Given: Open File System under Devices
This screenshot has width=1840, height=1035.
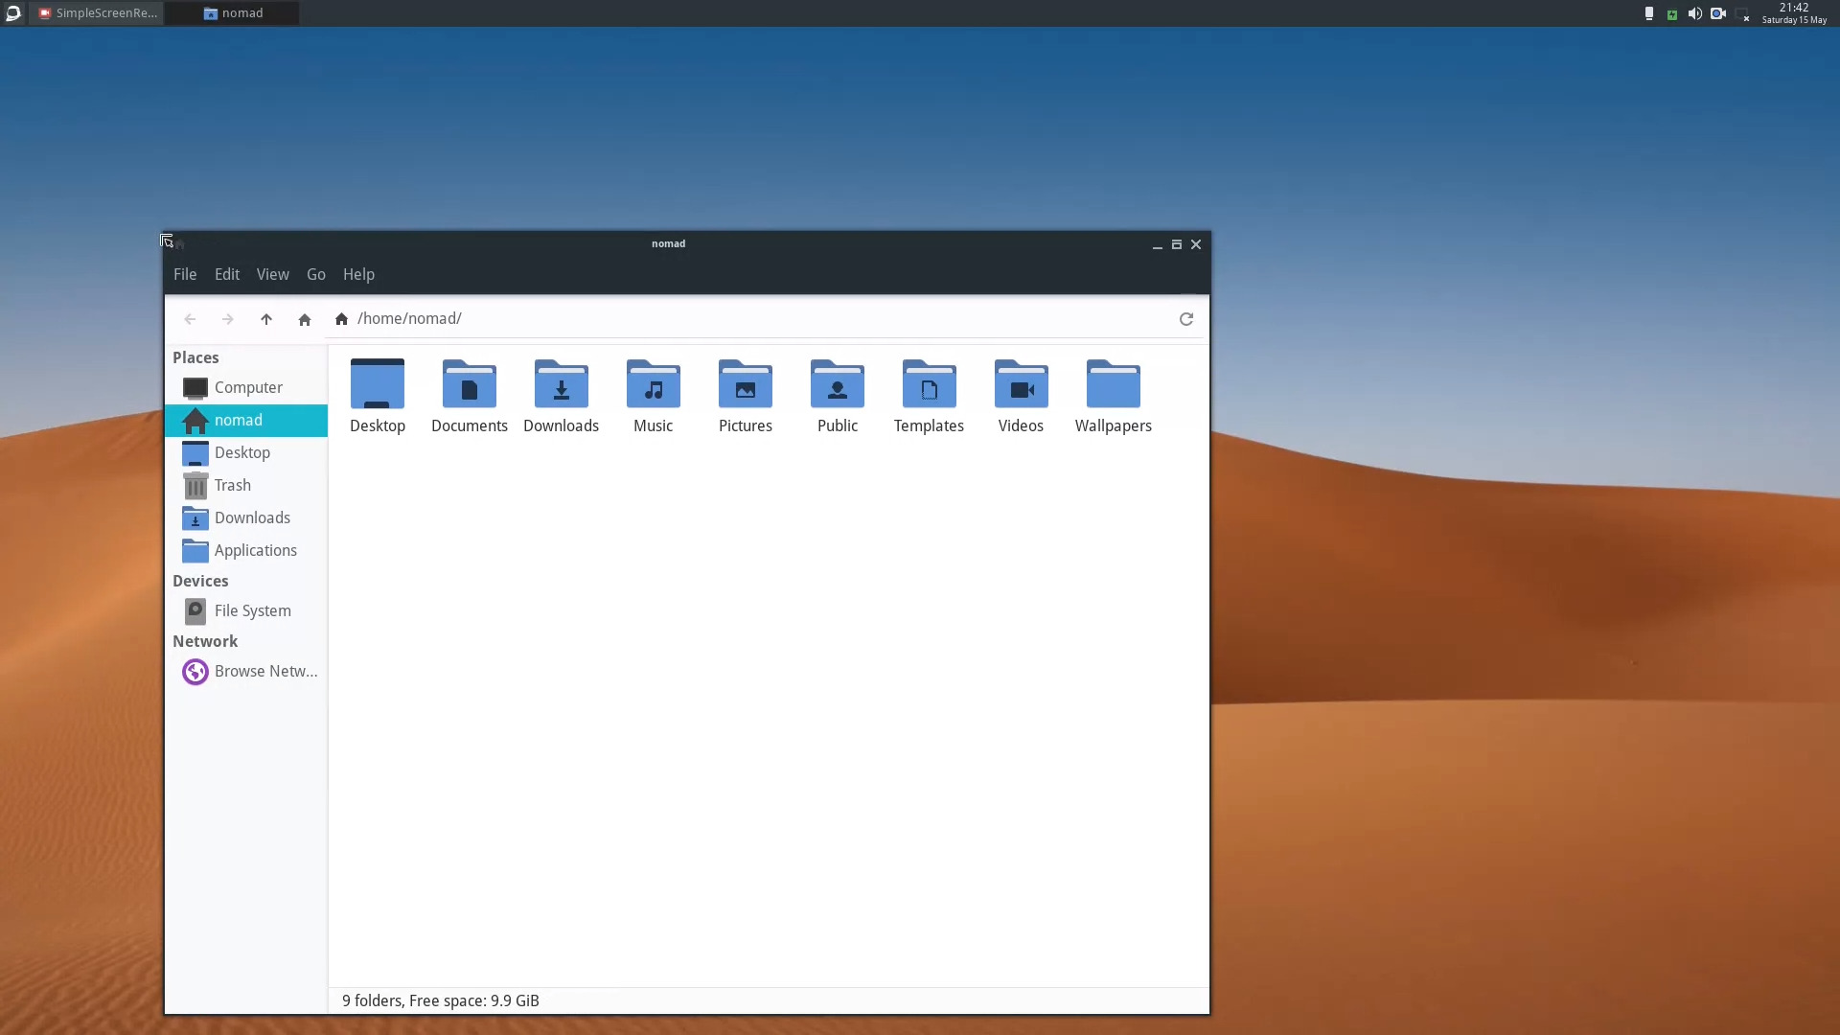Looking at the screenshot, I should tap(251, 610).
